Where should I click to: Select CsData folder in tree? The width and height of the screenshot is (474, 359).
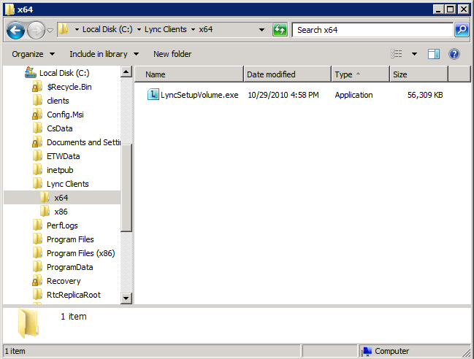pyautogui.click(x=60, y=128)
